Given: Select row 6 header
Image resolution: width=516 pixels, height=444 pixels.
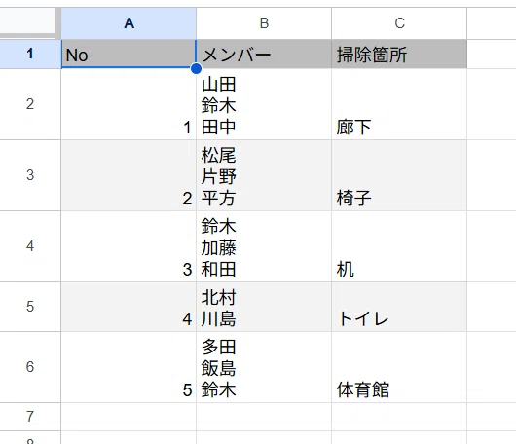Looking at the screenshot, I should (30, 367).
